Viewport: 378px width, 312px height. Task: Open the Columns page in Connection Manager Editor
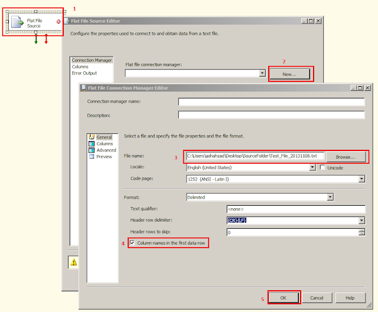coord(105,144)
